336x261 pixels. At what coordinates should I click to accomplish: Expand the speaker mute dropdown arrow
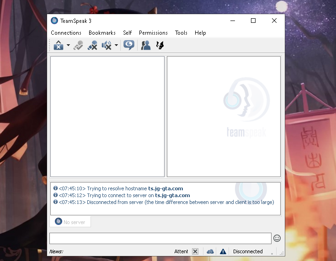(116, 45)
